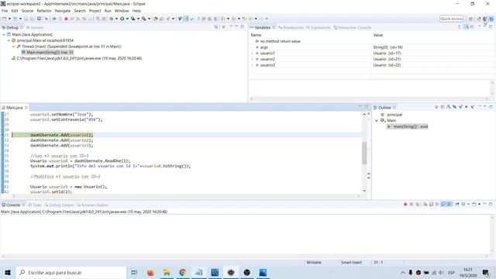Terminate the process from Console toolbar
496x279 pixels.
[405, 205]
